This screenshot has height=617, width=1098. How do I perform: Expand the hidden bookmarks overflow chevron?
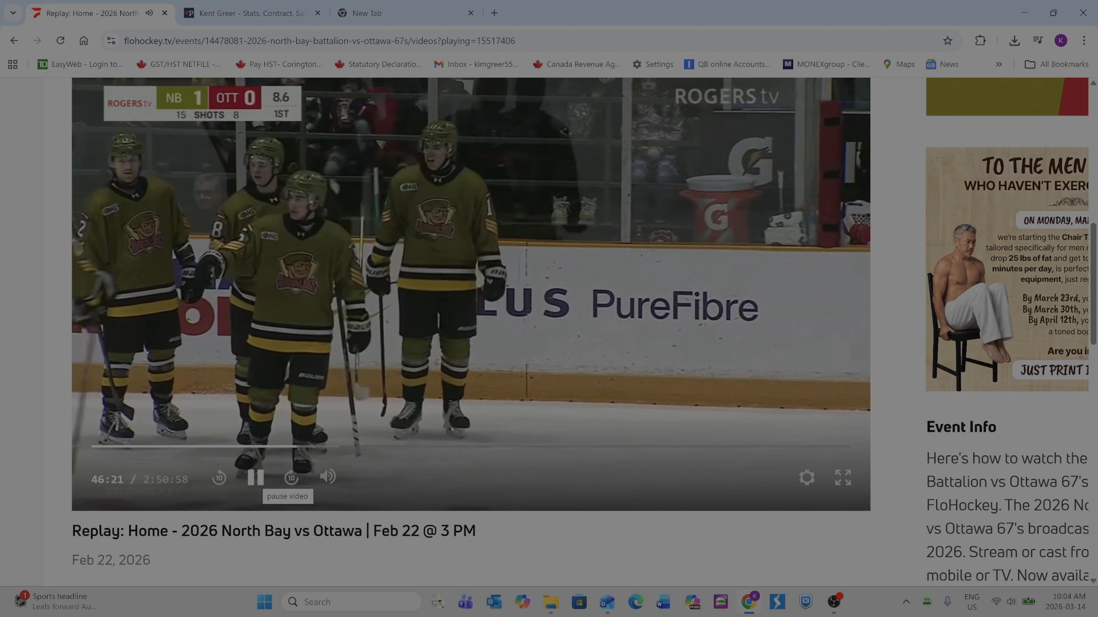point(999,64)
